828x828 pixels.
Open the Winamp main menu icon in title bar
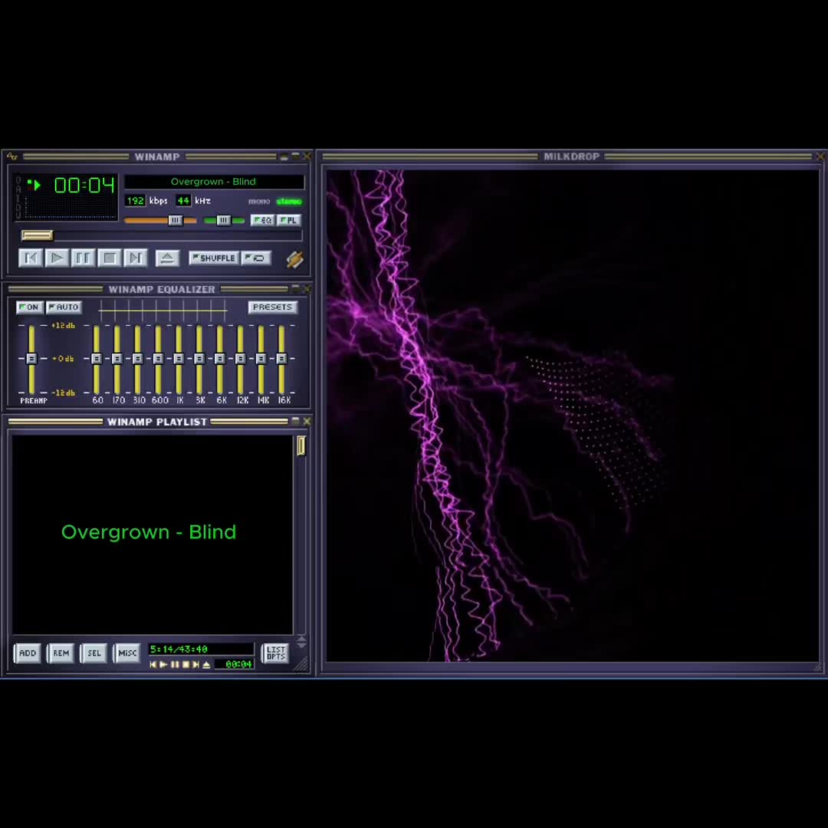pos(12,156)
